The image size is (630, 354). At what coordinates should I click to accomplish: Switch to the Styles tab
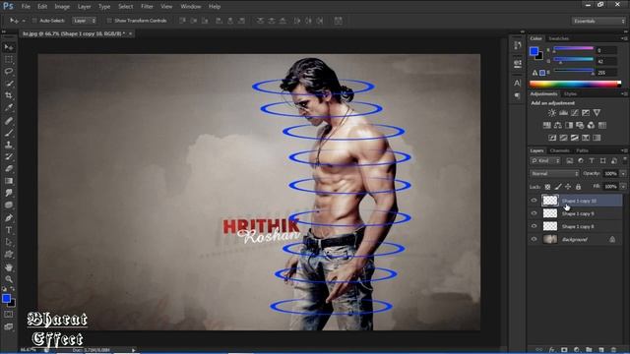click(570, 94)
